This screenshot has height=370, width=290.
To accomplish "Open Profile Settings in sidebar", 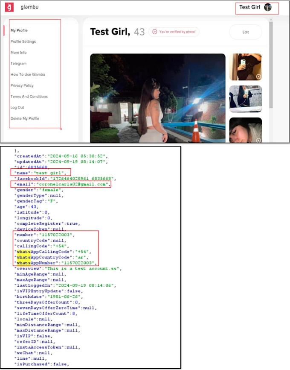I will coord(23,41).
